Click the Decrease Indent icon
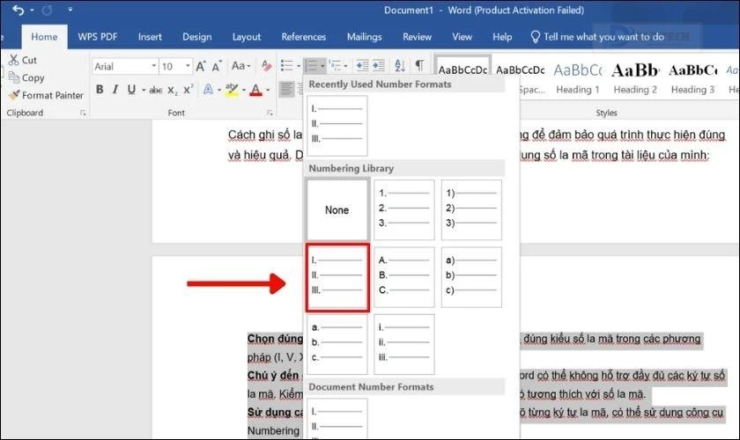 tap(362, 65)
